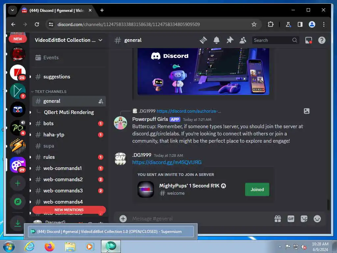Screen dimensions: 337x253
Task: Open the server Events item
Action: 69,58
